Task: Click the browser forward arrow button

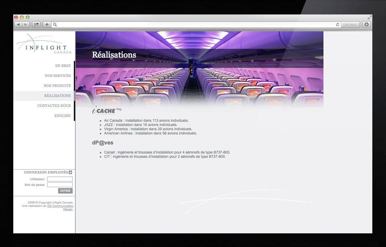Action: (x=25, y=24)
